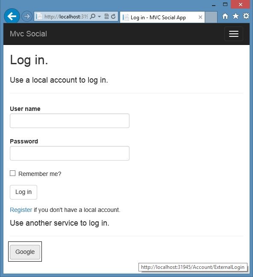Viewport: 253px width, 277px height.
Task: Click the Mvc Social brand link
Action: pos(28,34)
